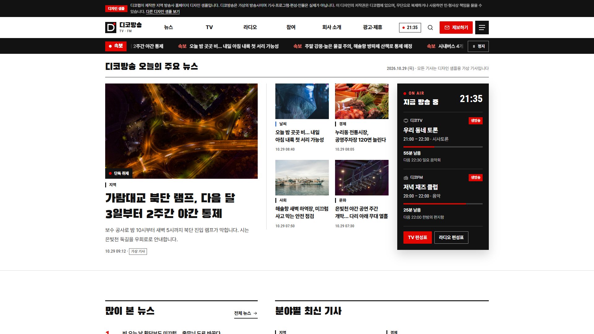Click the 단독 취재 tag on main image
This screenshot has width=594, height=334.
click(x=119, y=173)
